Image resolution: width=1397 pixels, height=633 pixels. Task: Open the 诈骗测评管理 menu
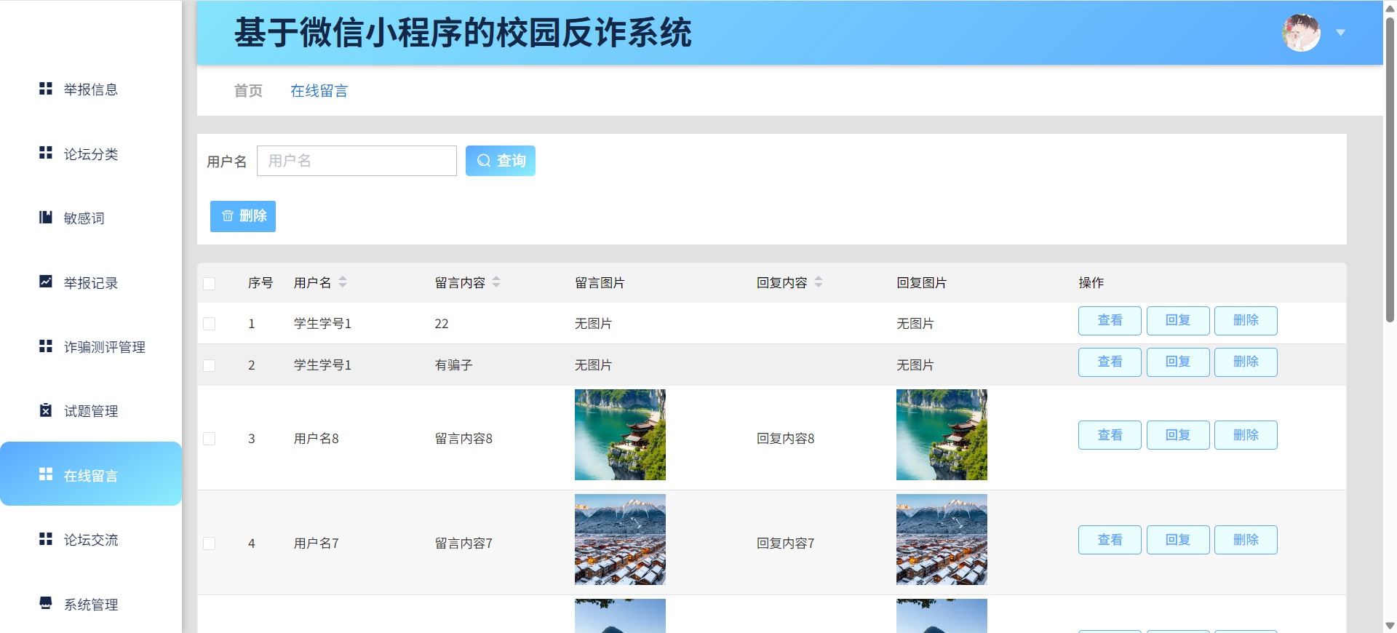click(x=91, y=347)
